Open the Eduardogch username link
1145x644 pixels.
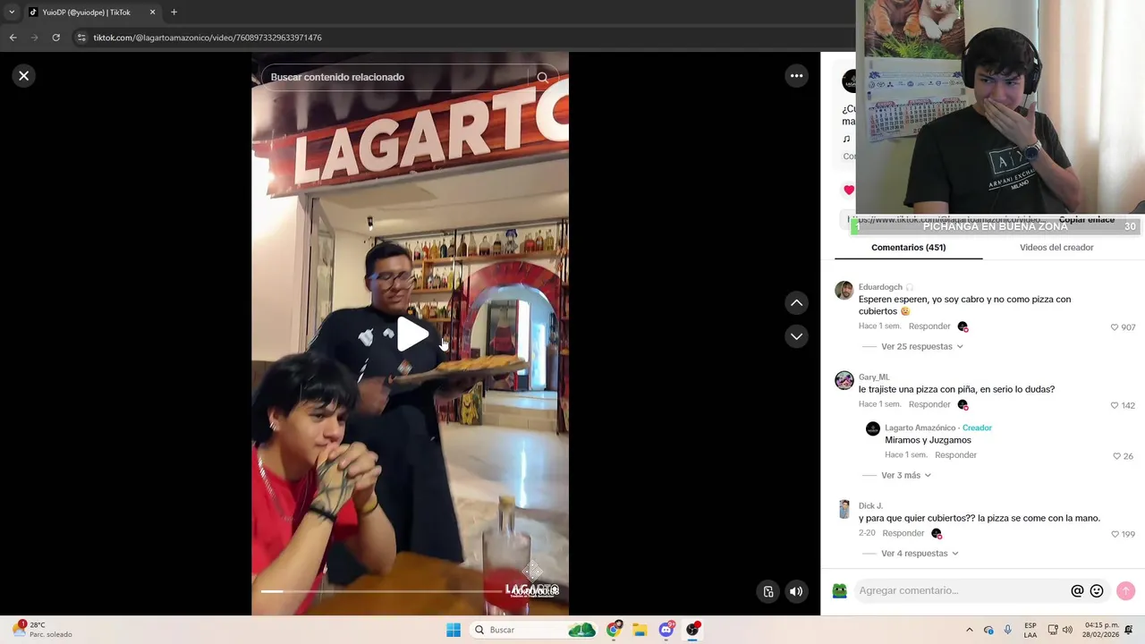[x=880, y=287]
